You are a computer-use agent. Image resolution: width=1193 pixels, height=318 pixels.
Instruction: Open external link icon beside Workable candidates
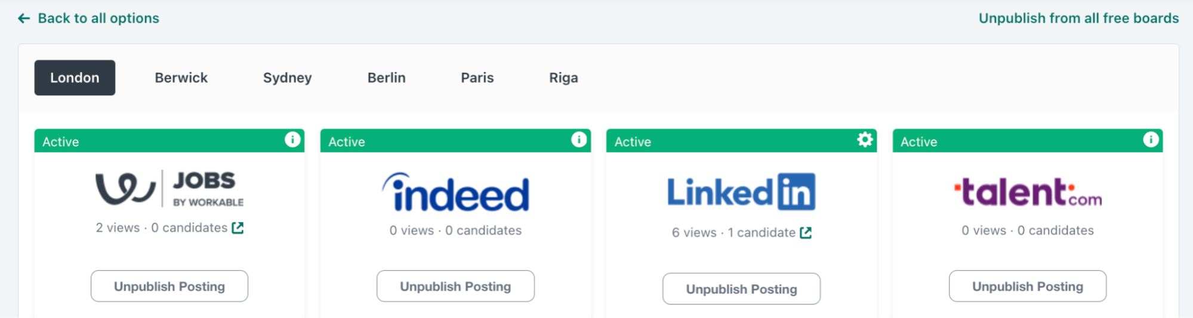[238, 228]
